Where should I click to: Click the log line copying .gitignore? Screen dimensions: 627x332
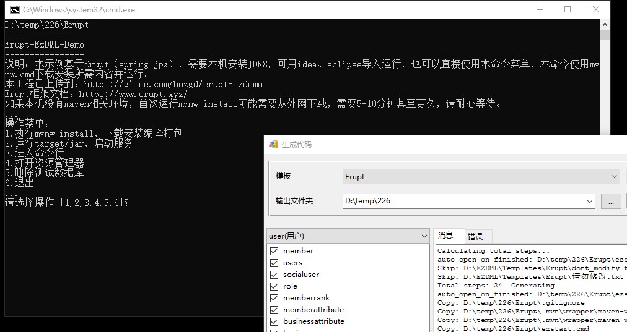[511, 303]
